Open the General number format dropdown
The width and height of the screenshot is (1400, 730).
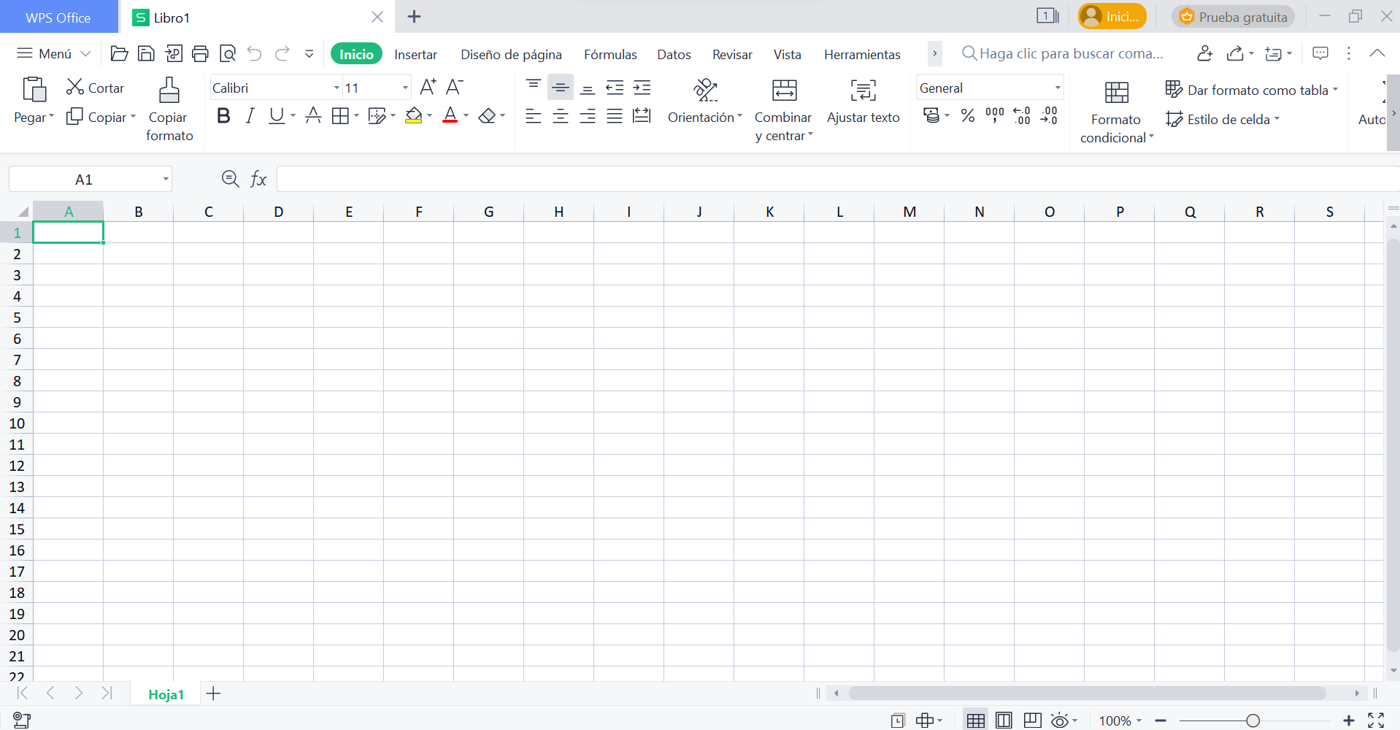click(x=1057, y=88)
